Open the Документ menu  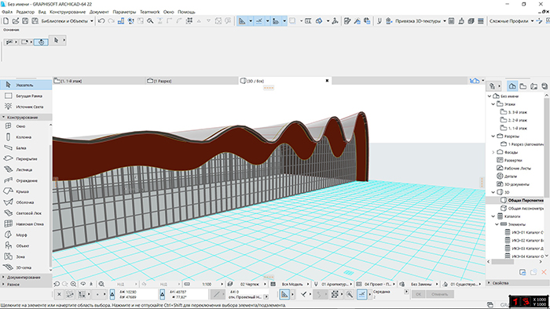pos(99,12)
